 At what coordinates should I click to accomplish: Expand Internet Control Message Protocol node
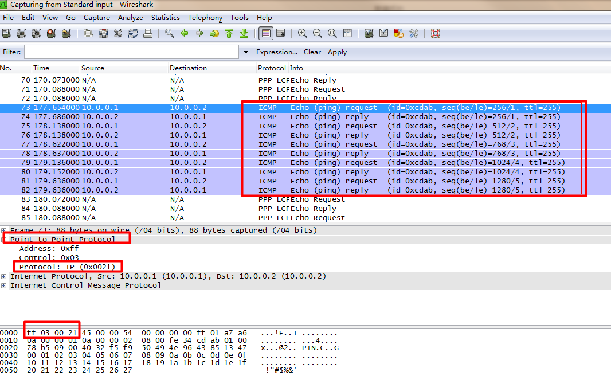[x=3, y=285]
